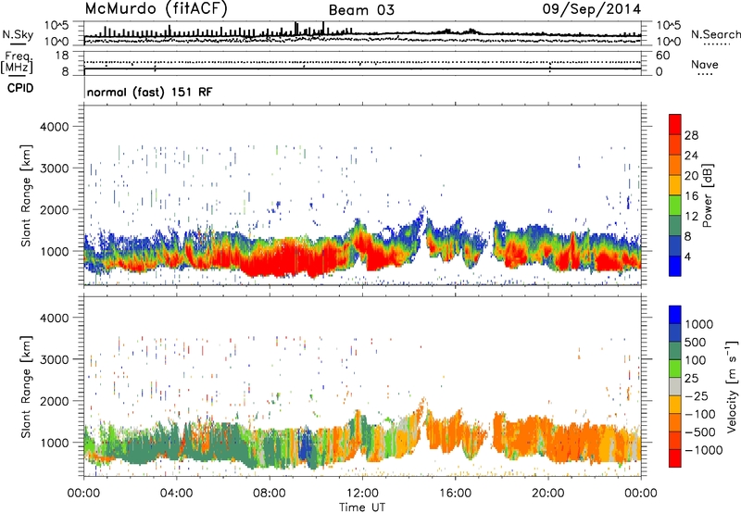Click the 09/Sep/2014 date label

[592, 9]
